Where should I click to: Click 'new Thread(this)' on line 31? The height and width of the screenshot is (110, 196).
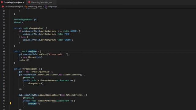point(33,57)
